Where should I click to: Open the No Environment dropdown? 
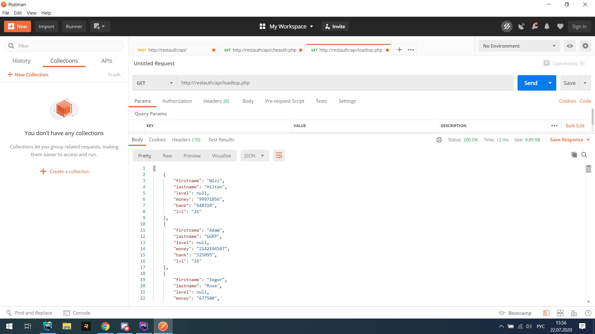(519, 46)
